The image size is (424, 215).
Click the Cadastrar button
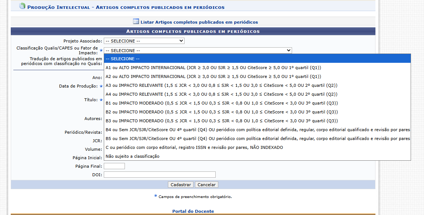tap(181, 185)
